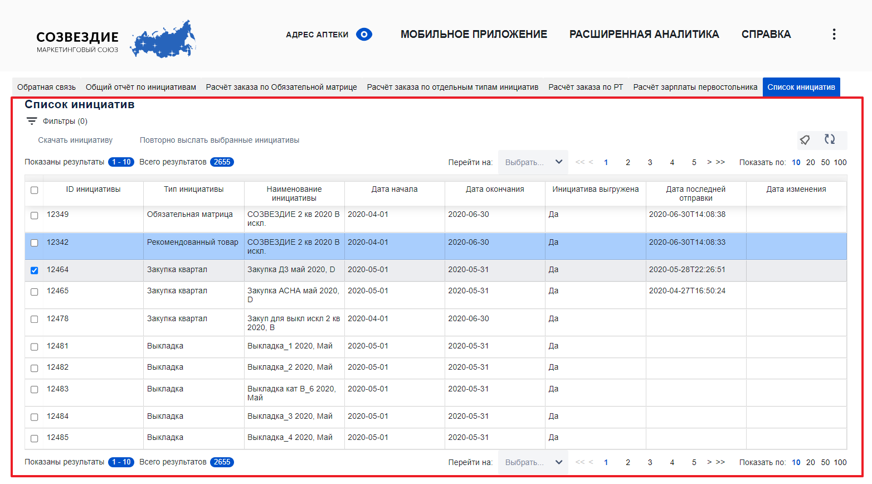The width and height of the screenshot is (872, 484).
Task: Click Повторно выслать выбранные инициативы
Action: [x=220, y=140]
